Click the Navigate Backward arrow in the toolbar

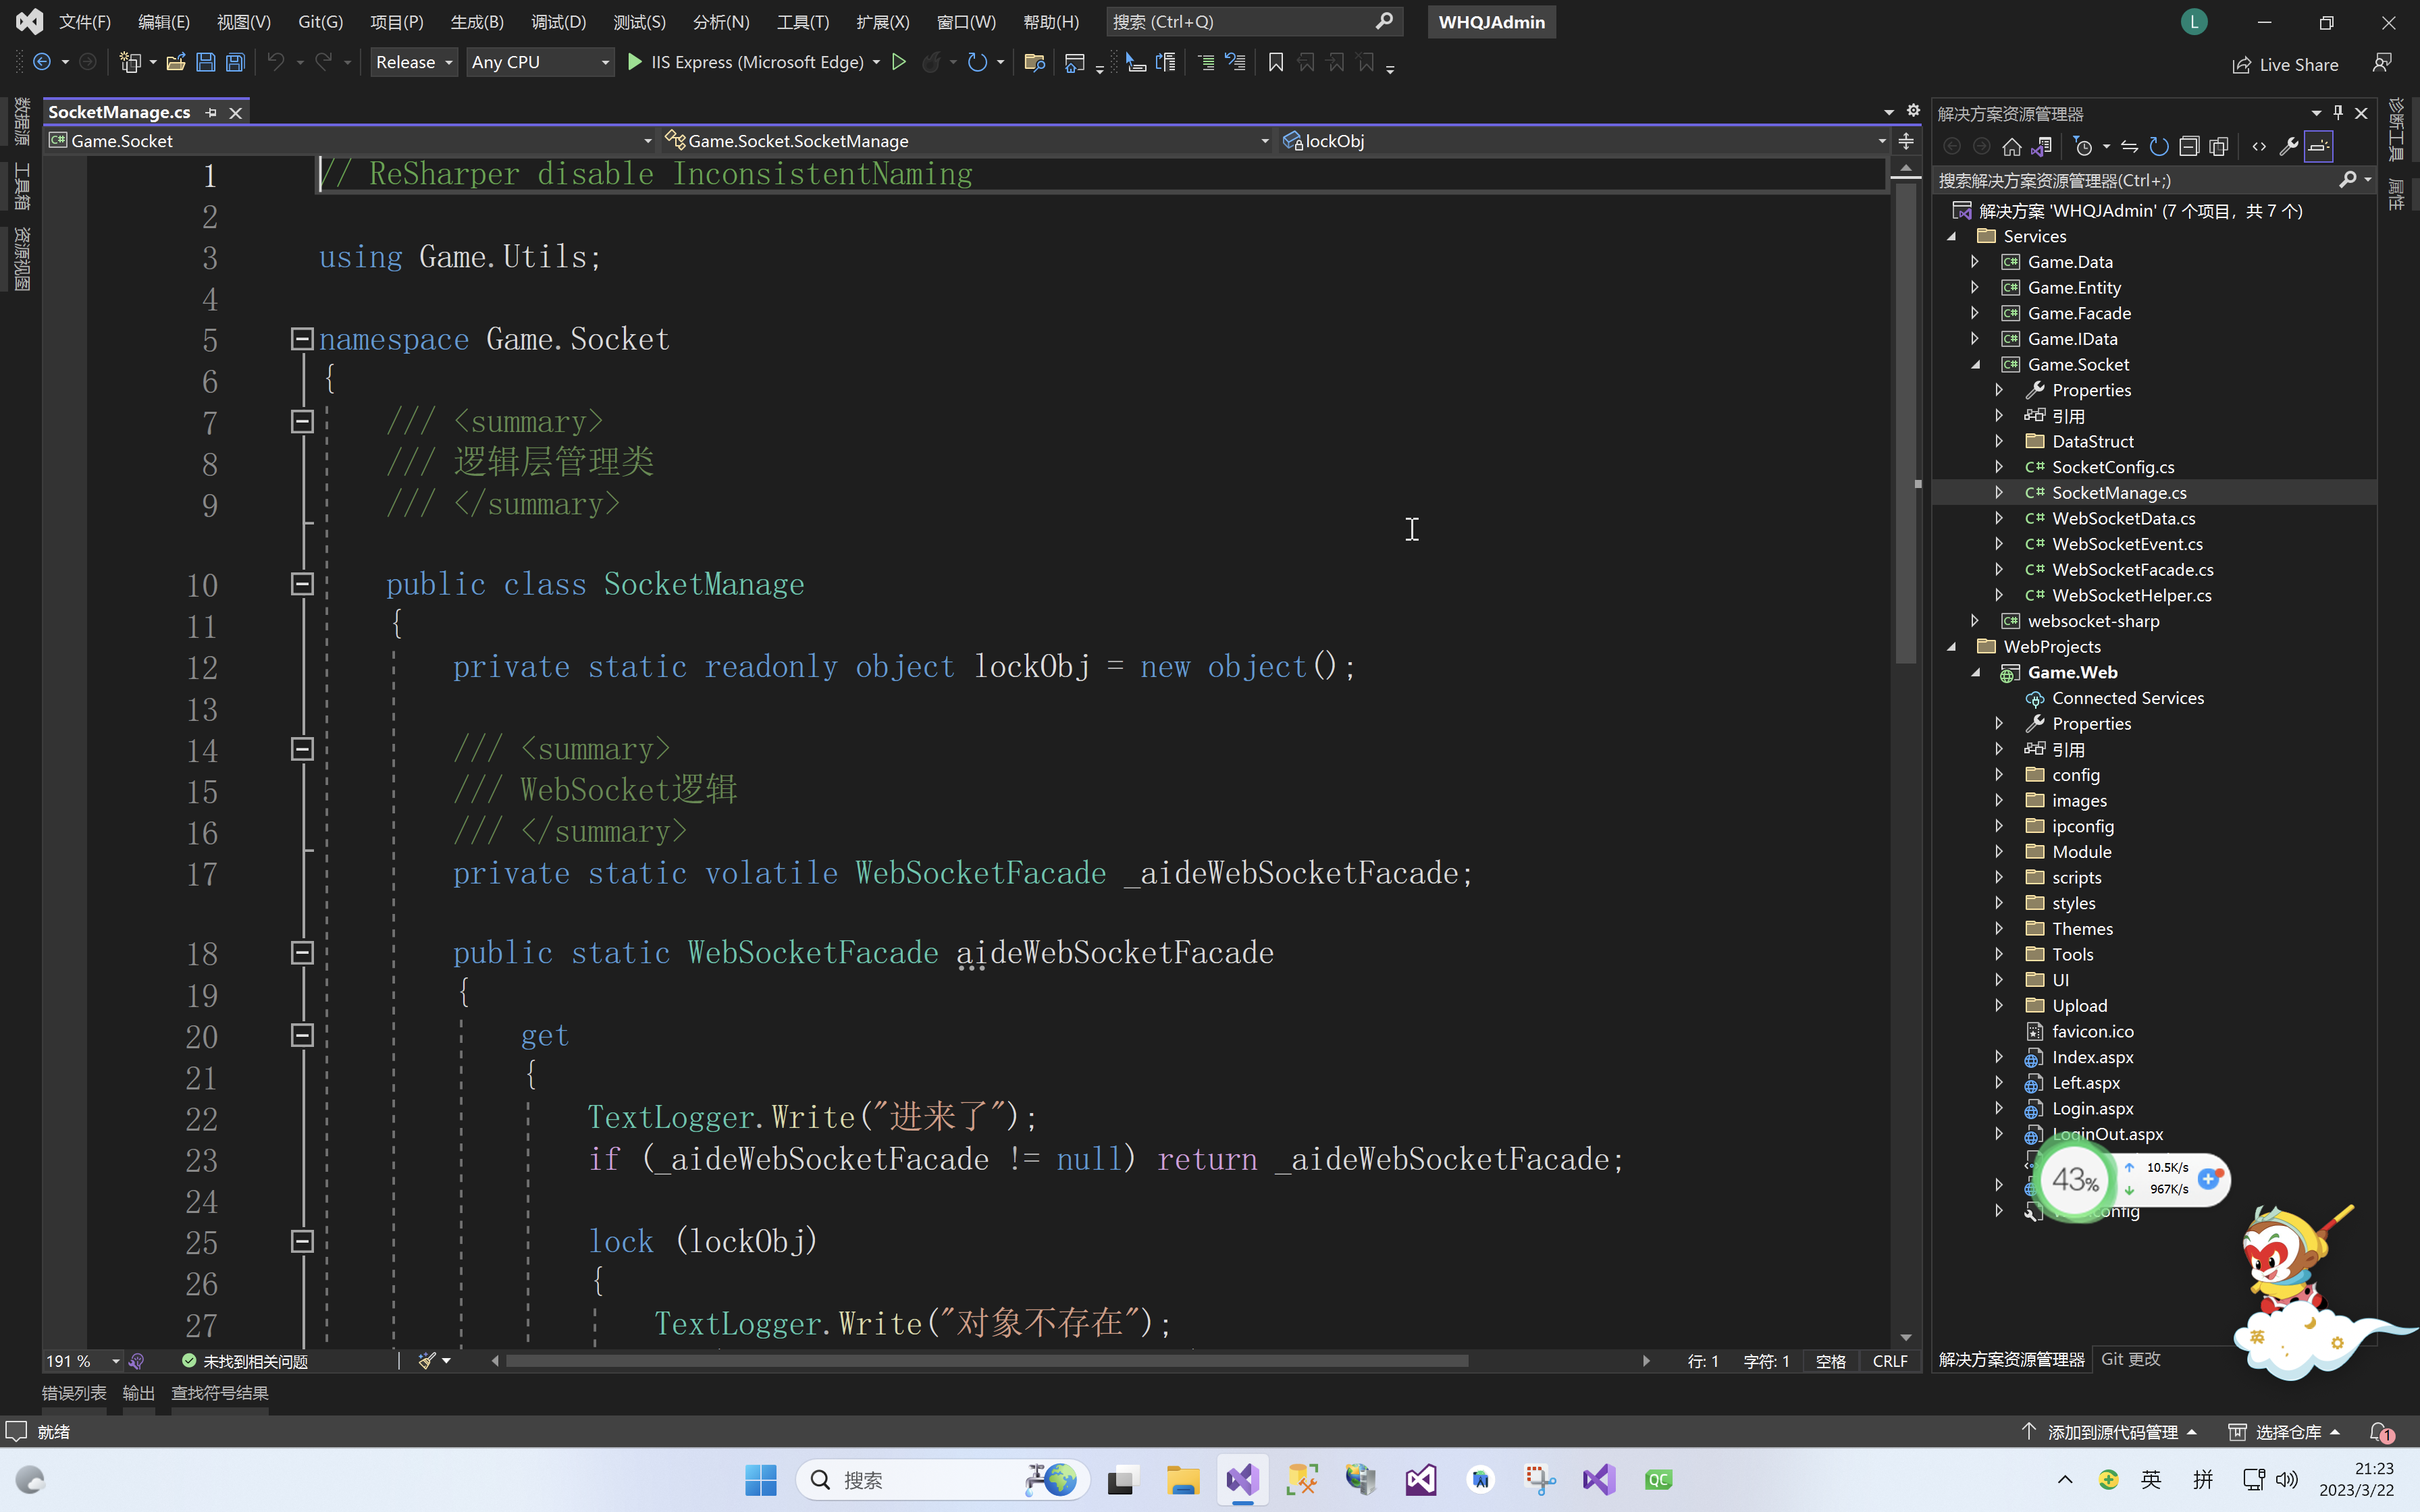coord(42,62)
